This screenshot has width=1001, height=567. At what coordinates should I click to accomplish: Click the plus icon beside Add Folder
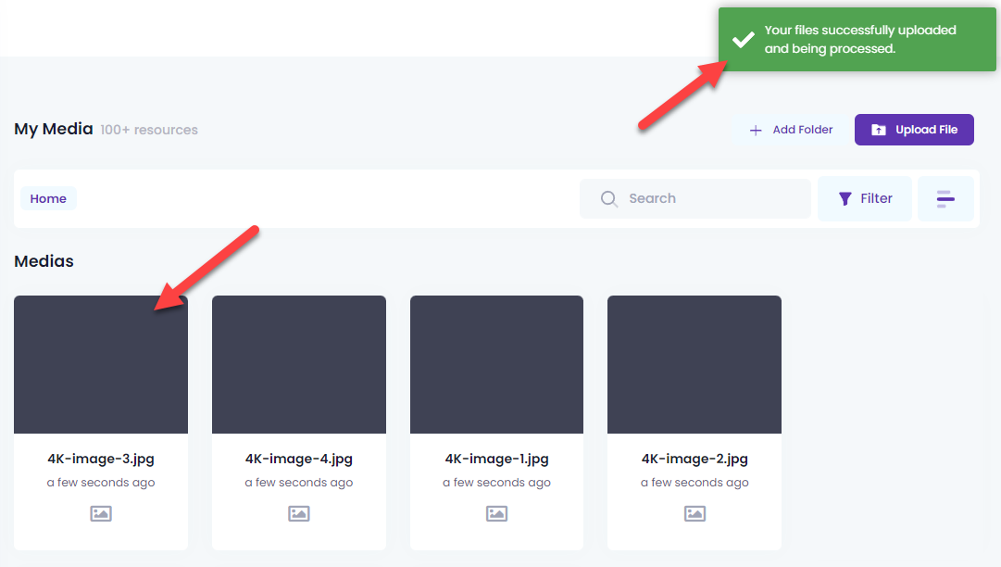click(756, 131)
